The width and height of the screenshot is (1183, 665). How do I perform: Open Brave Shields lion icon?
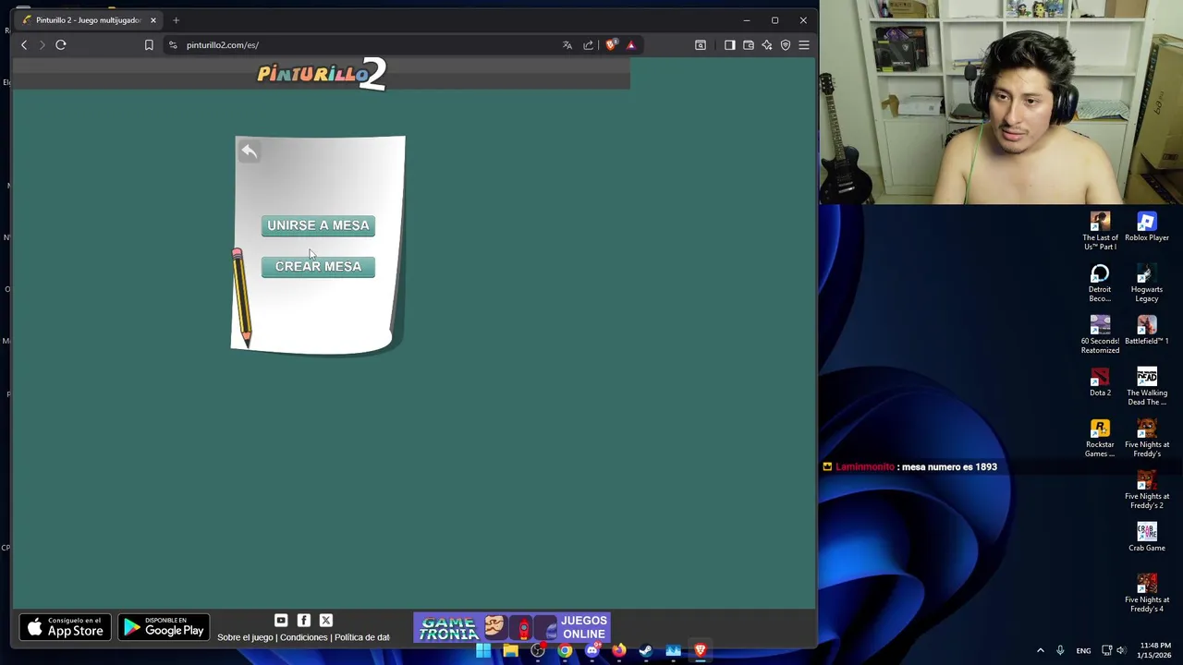(x=611, y=44)
